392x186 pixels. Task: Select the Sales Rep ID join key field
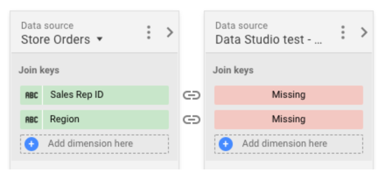click(x=105, y=95)
